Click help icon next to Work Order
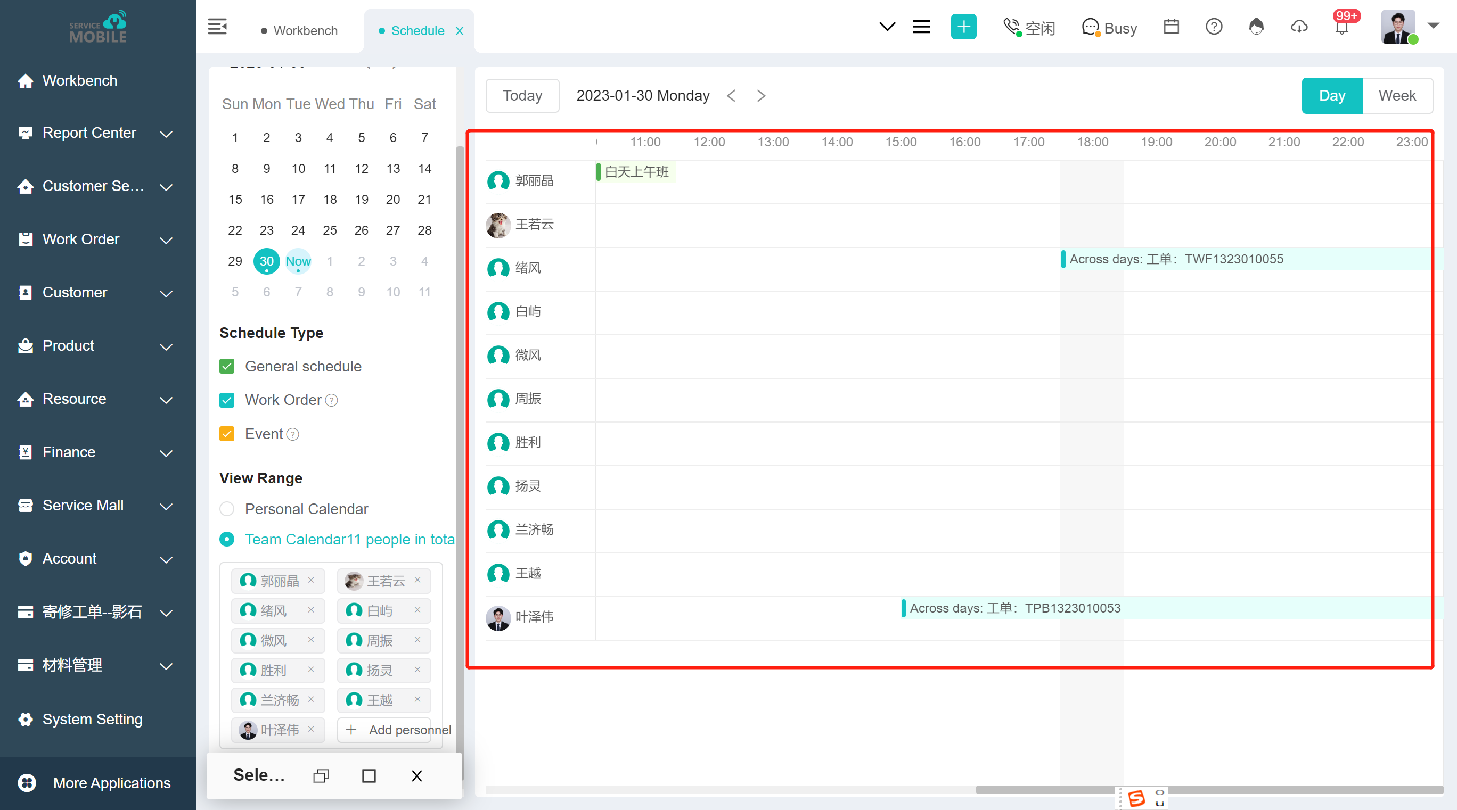This screenshot has width=1457, height=810. click(332, 400)
